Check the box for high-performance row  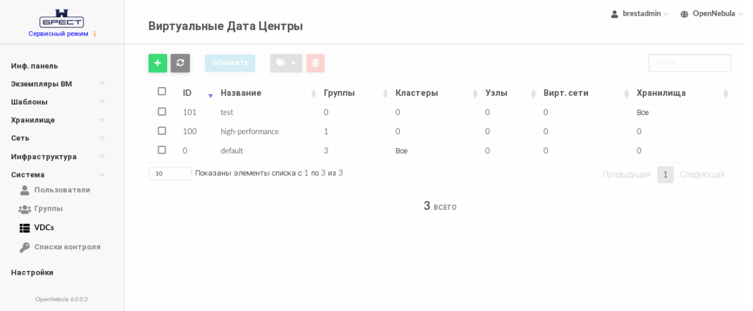[x=162, y=131]
